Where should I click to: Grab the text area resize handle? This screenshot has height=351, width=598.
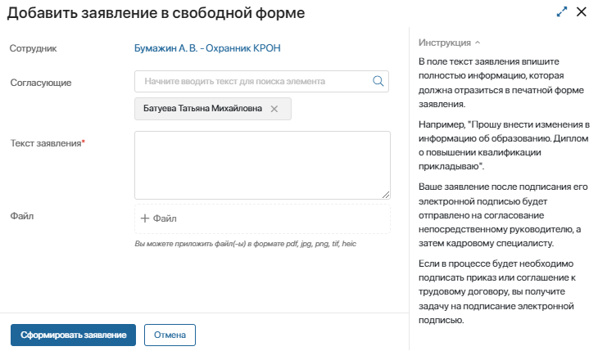[386, 195]
